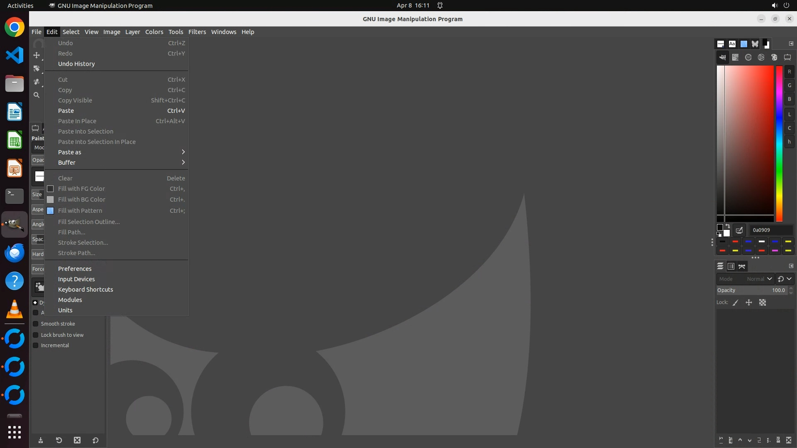Viewport: 797px width, 448px height.
Task: Swap foreground and background colors arrow
Action: [727, 226]
